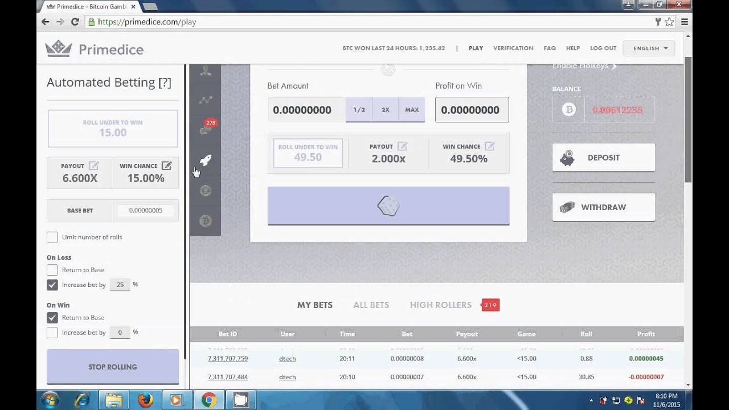The height and width of the screenshot is (410, 729).
Task: Open bet ID 7,311,707,759 link
Action: [x=228, y=359]
